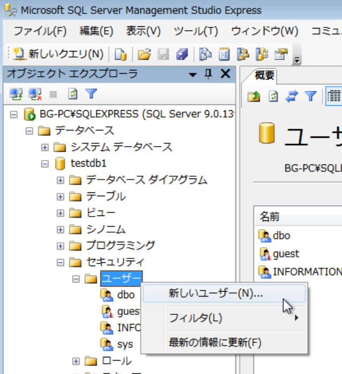Open the フィルタ(L) submenu
Image resolution: width=342 pixels, height=374 pixels.
(224, 318)
